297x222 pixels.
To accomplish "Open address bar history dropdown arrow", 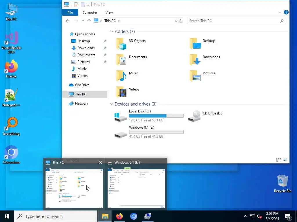I will point(176,21).
